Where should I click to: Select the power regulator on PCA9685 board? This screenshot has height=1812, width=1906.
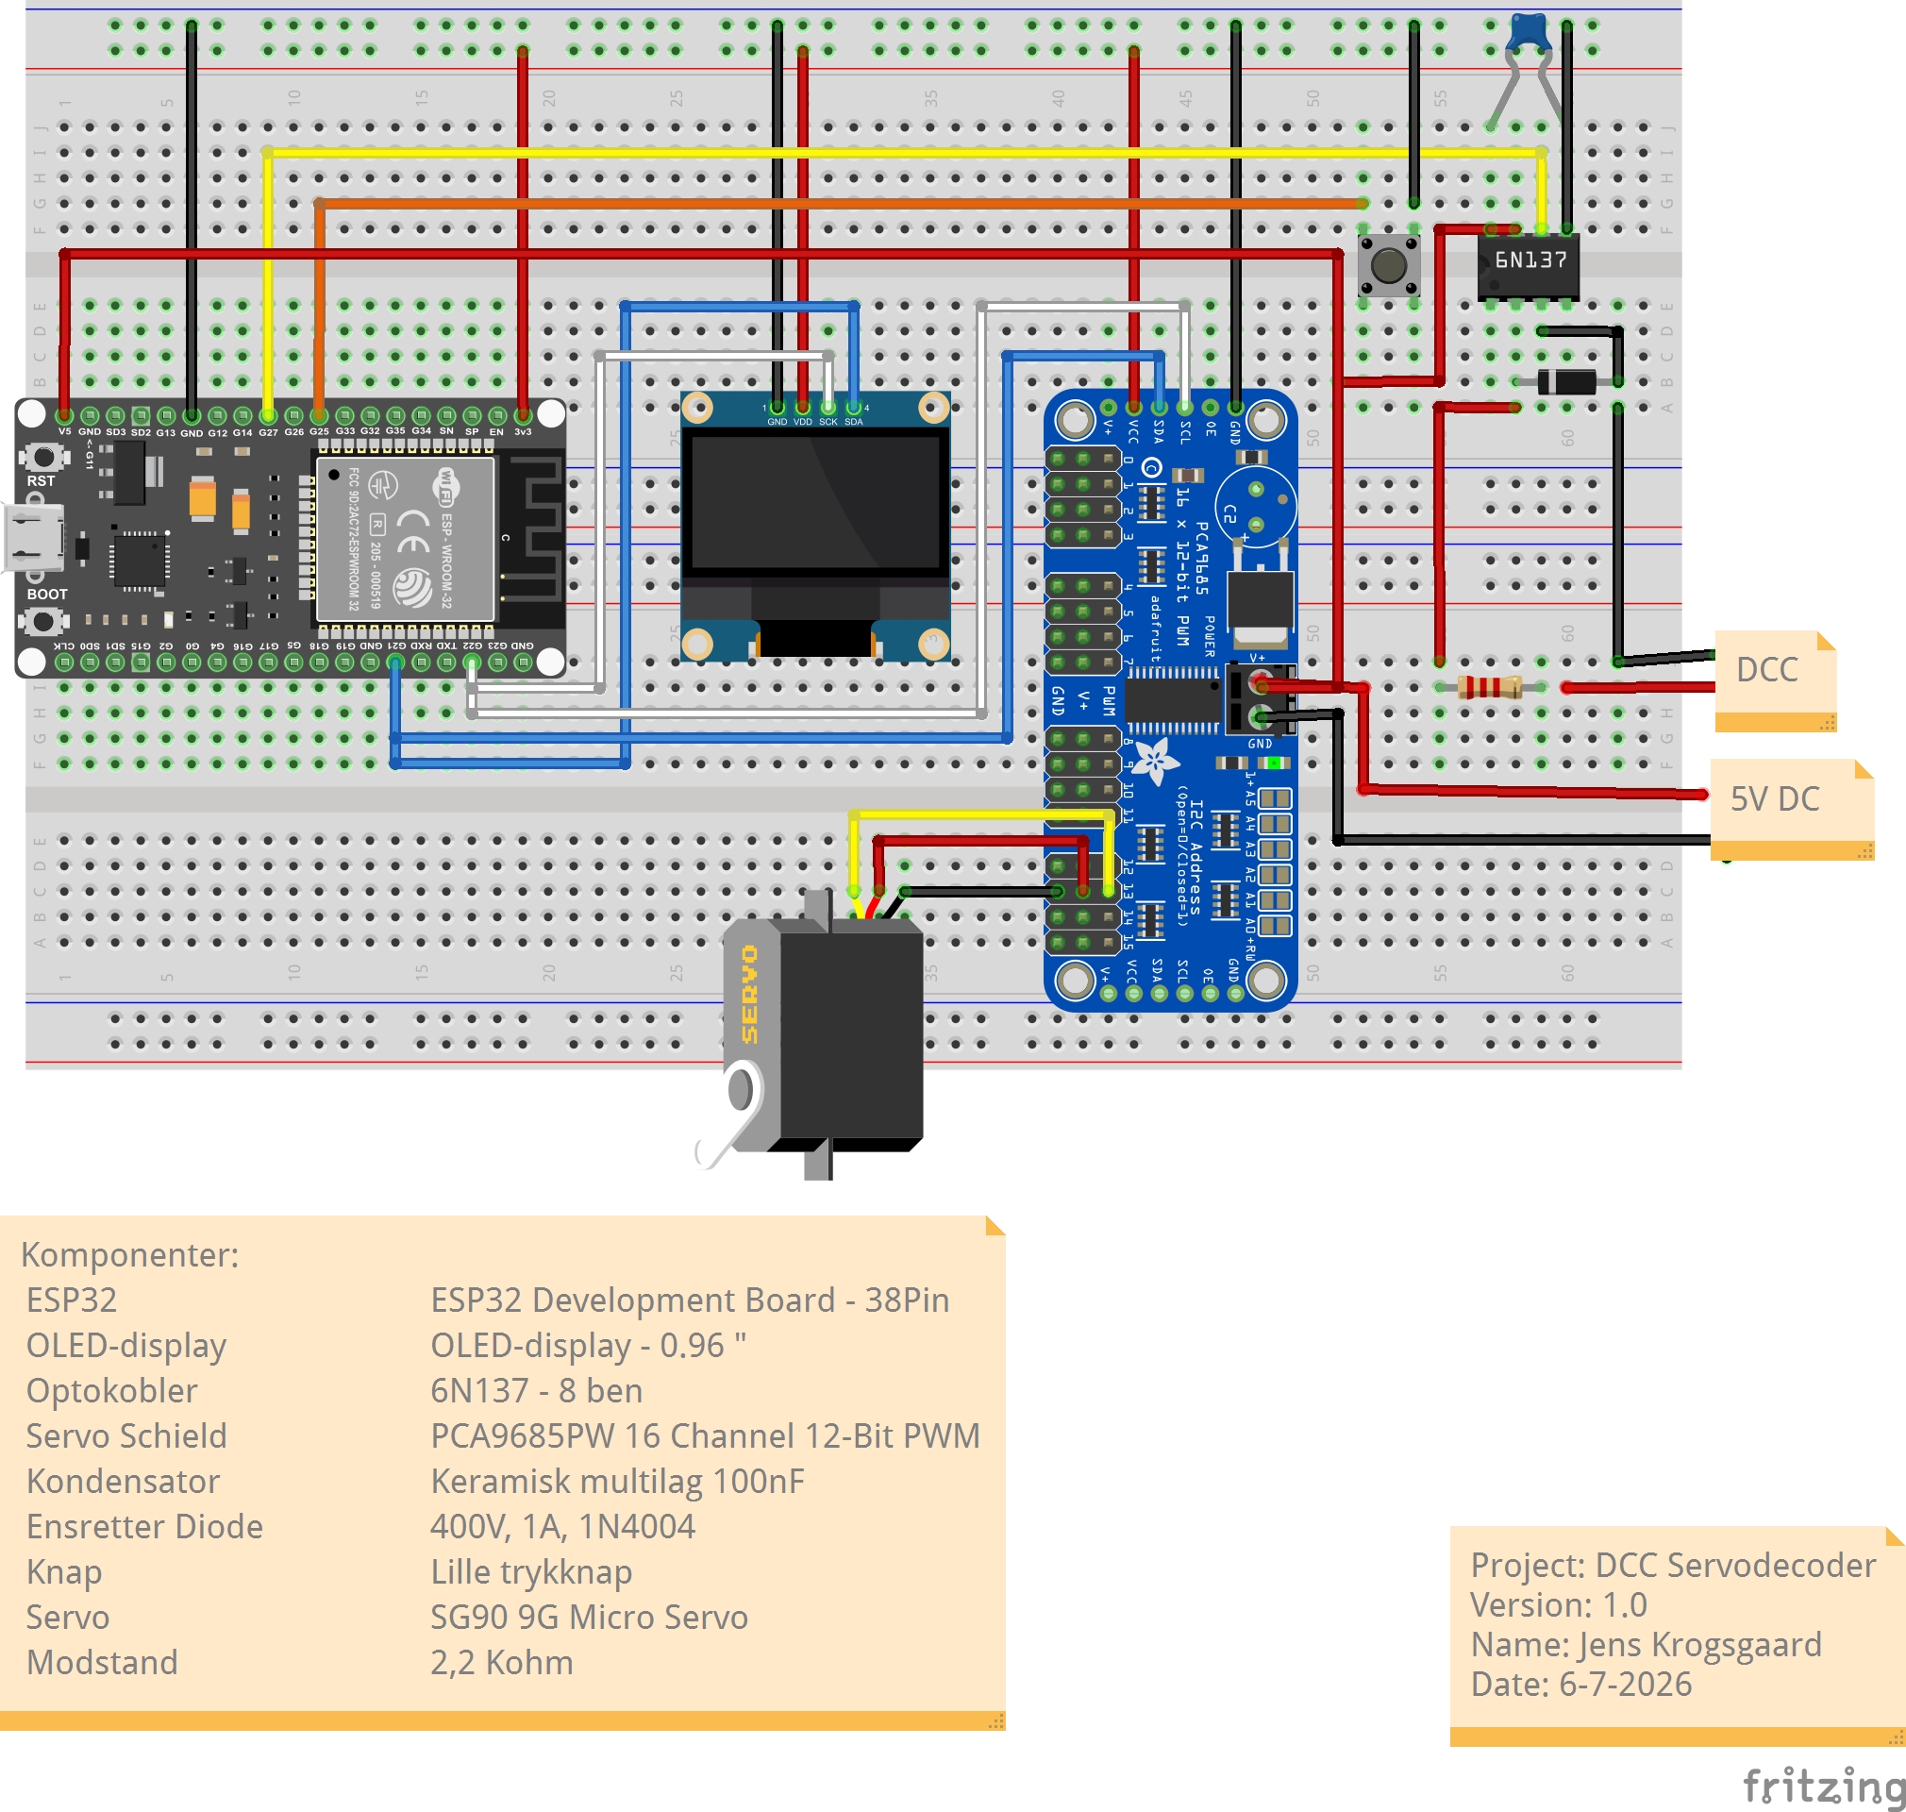pyautogui.click(x=1259, y=600)
